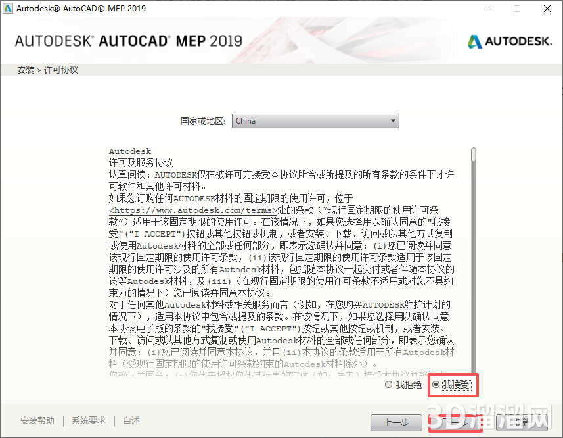The width and height of the screenshot is (563, 438).
Task: Click the Autodesk logo in the header
Action: [x=510, y=41]
